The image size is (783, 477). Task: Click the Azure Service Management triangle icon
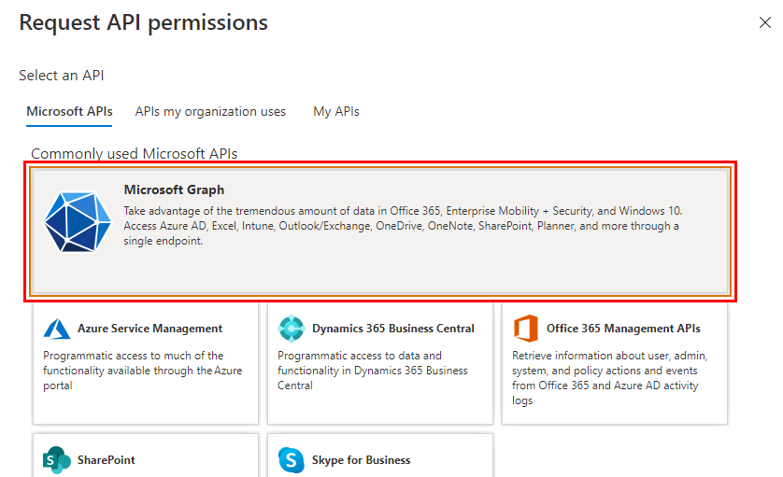coord(58,329)
